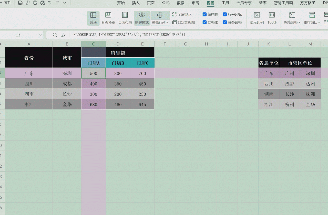Expand the quick access toolbar customize arrow
Viewport: 328px width, 215px height.
65,3
